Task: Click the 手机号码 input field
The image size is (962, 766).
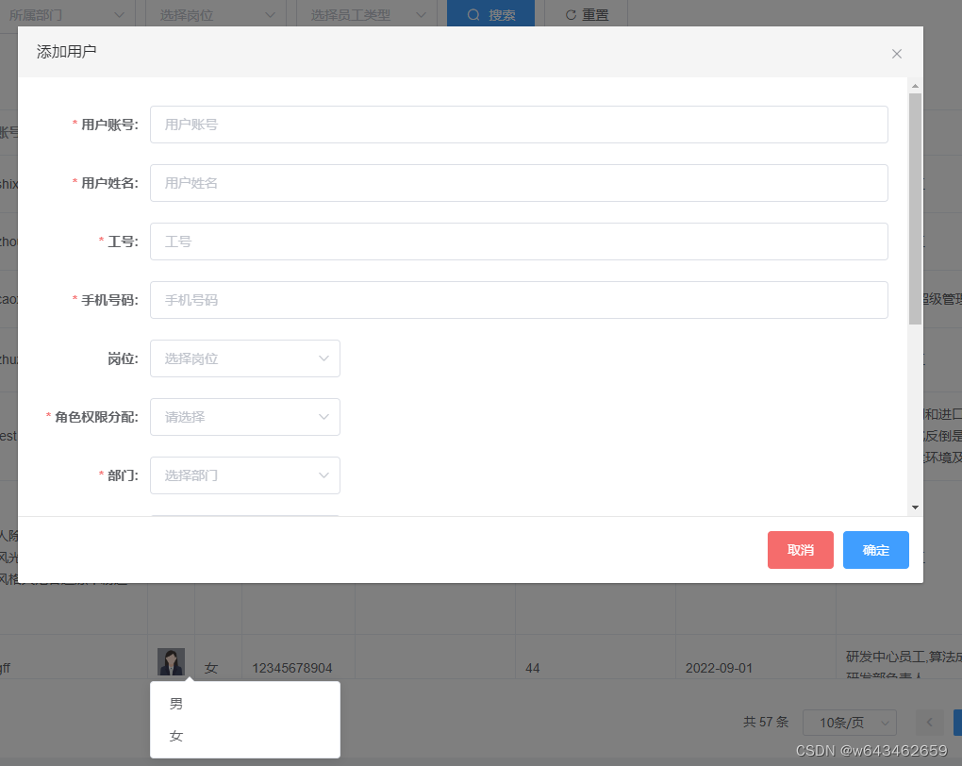Action: (519, 300)
